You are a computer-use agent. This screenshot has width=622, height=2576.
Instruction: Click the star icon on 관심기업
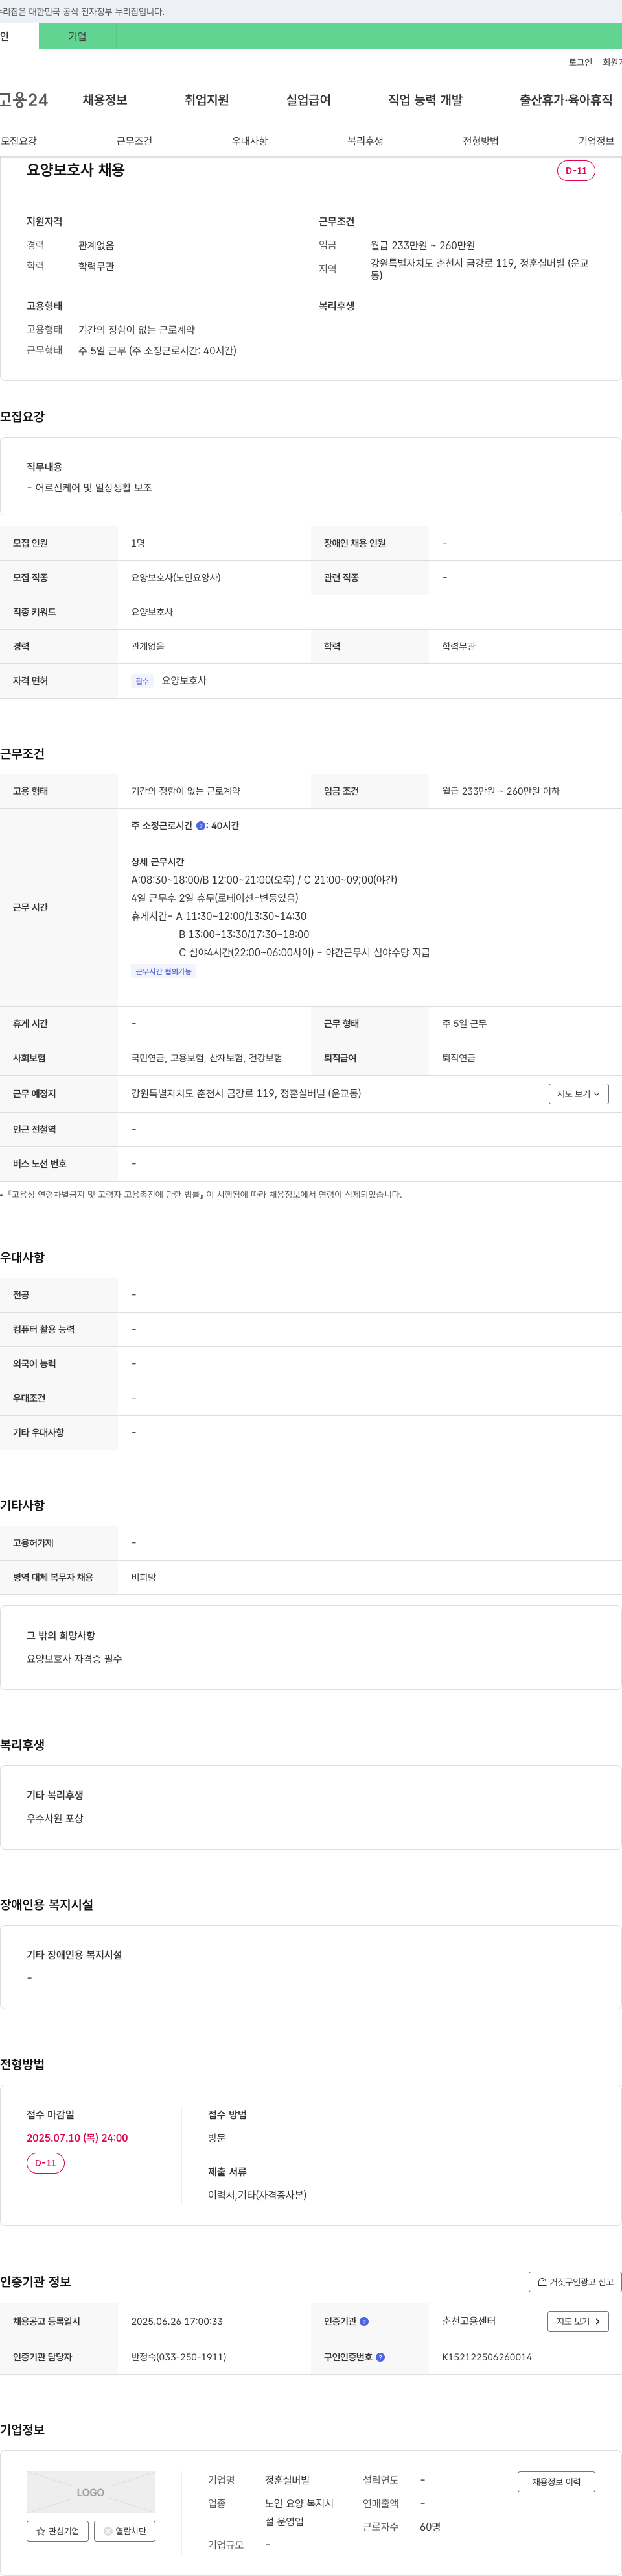[x=41, y=2531]
